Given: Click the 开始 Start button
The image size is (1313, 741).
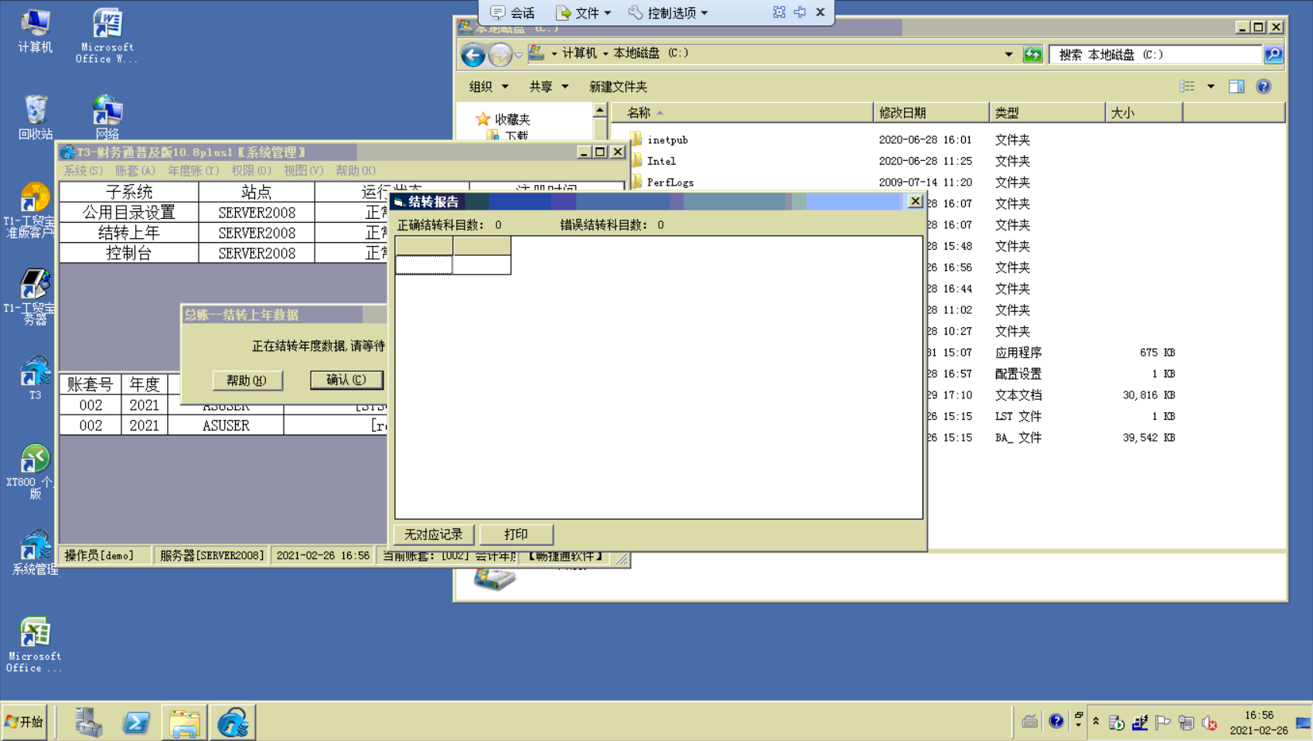Looking at the screenshot, I should (24, 722).
